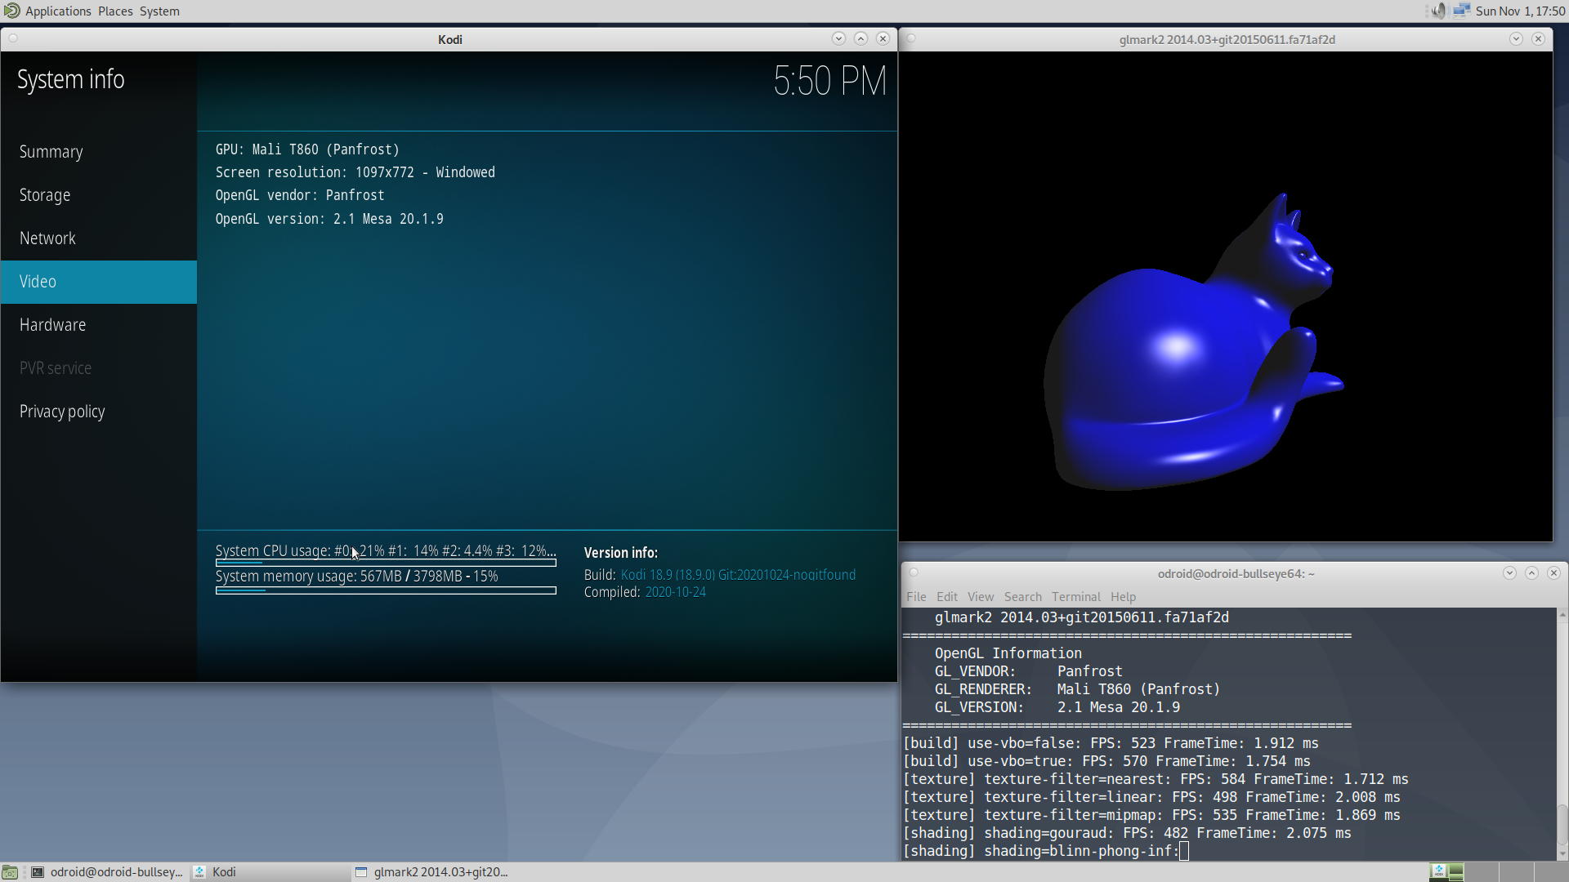This screenshot has height=882, width=1569.
Task: Click the GPU: Mali T860 (Panfrost) line
Action: [307, 149]
